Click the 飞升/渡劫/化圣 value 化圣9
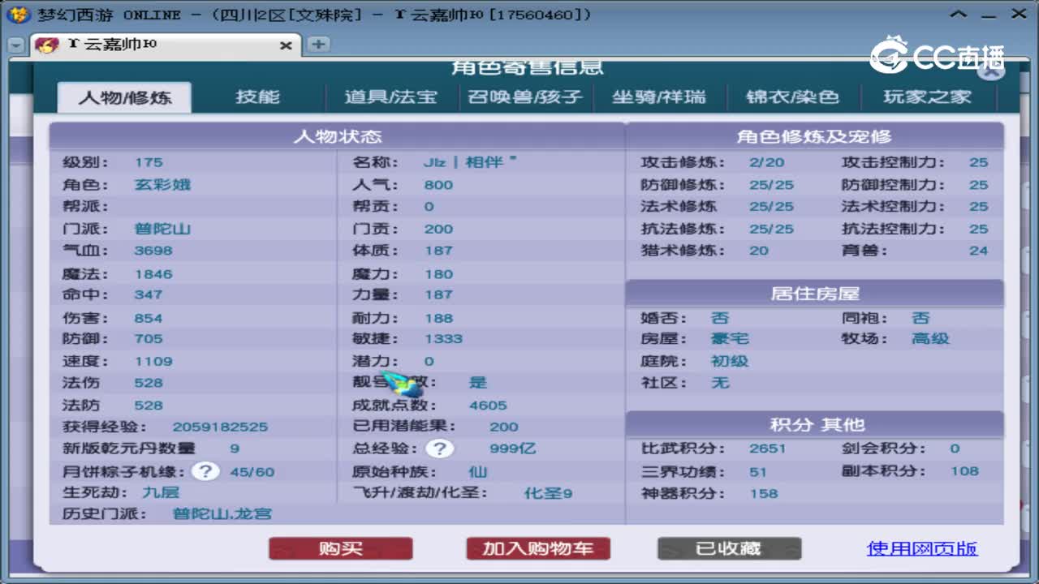This screenshot has width=1039, height=584. pyautogui.click(x=549, y=493)
